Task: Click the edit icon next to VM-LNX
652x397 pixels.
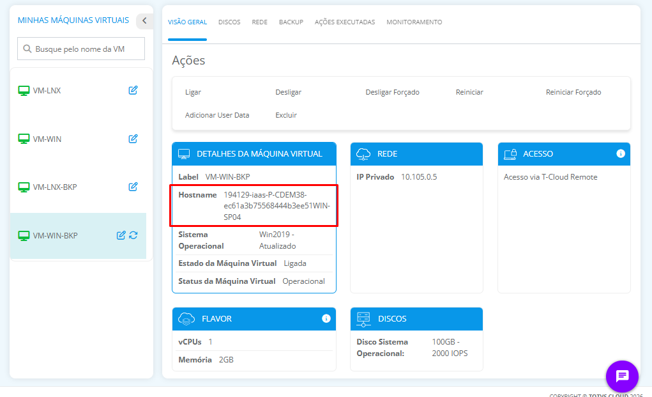Action: (133, 90)
